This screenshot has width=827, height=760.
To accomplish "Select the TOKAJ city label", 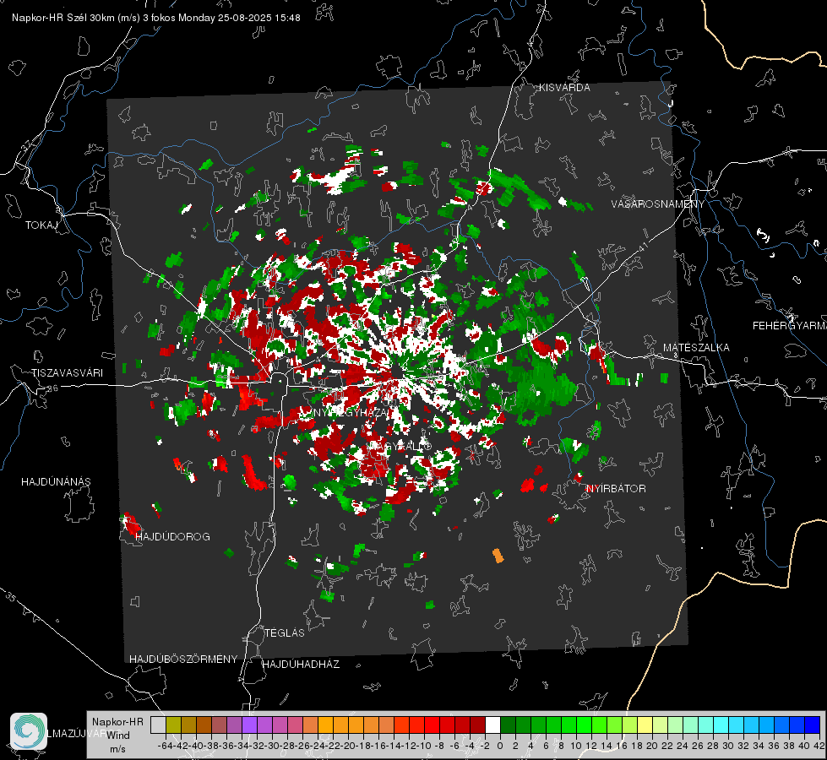I will pos(41,225).
